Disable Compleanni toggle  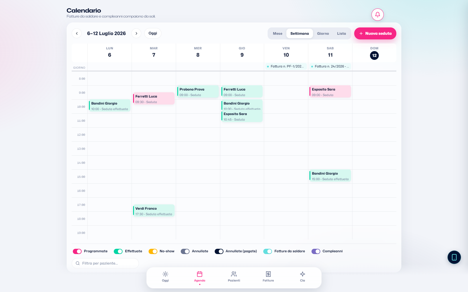coord(316,251)
